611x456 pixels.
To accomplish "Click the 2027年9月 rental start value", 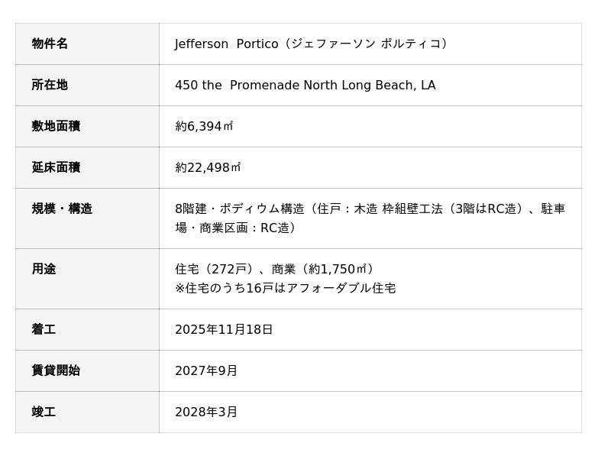I will (x=206, y=370).
